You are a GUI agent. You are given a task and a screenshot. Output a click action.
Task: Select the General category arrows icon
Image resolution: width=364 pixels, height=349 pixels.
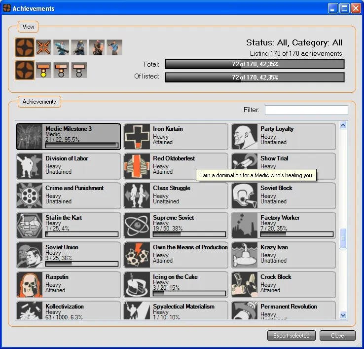(x=43, y=47)
